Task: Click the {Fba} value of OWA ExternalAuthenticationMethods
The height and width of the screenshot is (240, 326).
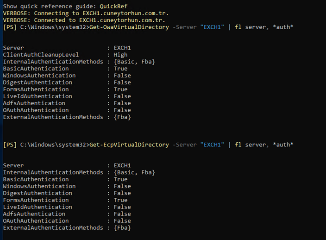Action: [x=122, y=117]
